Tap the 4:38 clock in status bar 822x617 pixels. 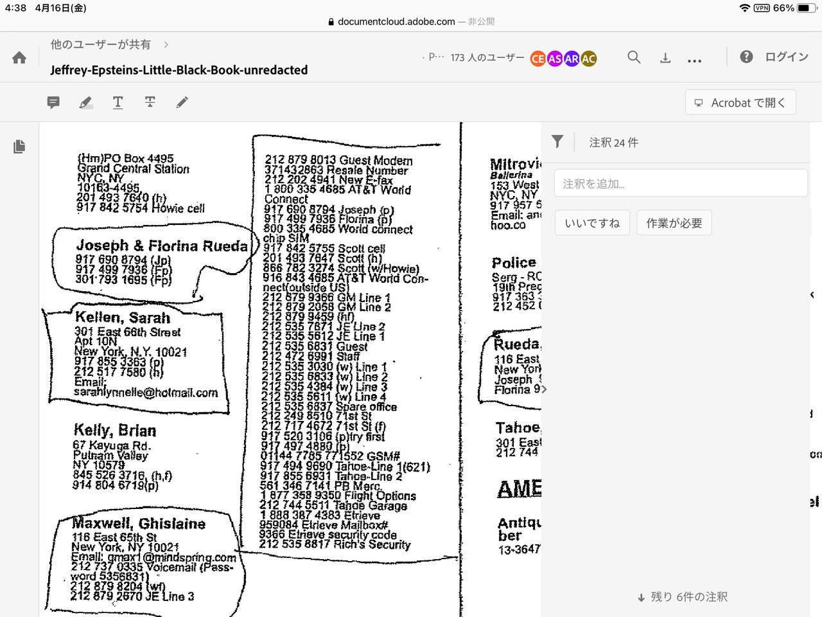(15, 8)
